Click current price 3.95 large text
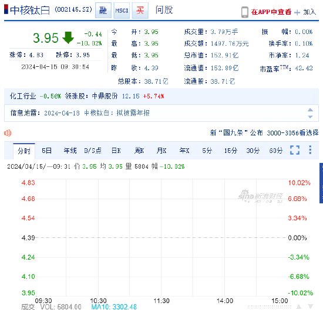Image resolution: width=323 pixels, height=310 pixels. click(x=46, y=38)
